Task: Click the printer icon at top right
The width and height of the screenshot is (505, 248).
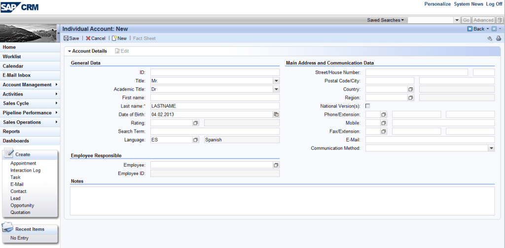Action: 498,38
